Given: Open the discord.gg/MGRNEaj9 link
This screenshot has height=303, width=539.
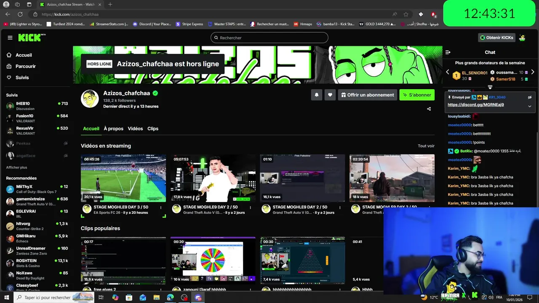Looking at the screenshot, I should (x=476, y=105).
